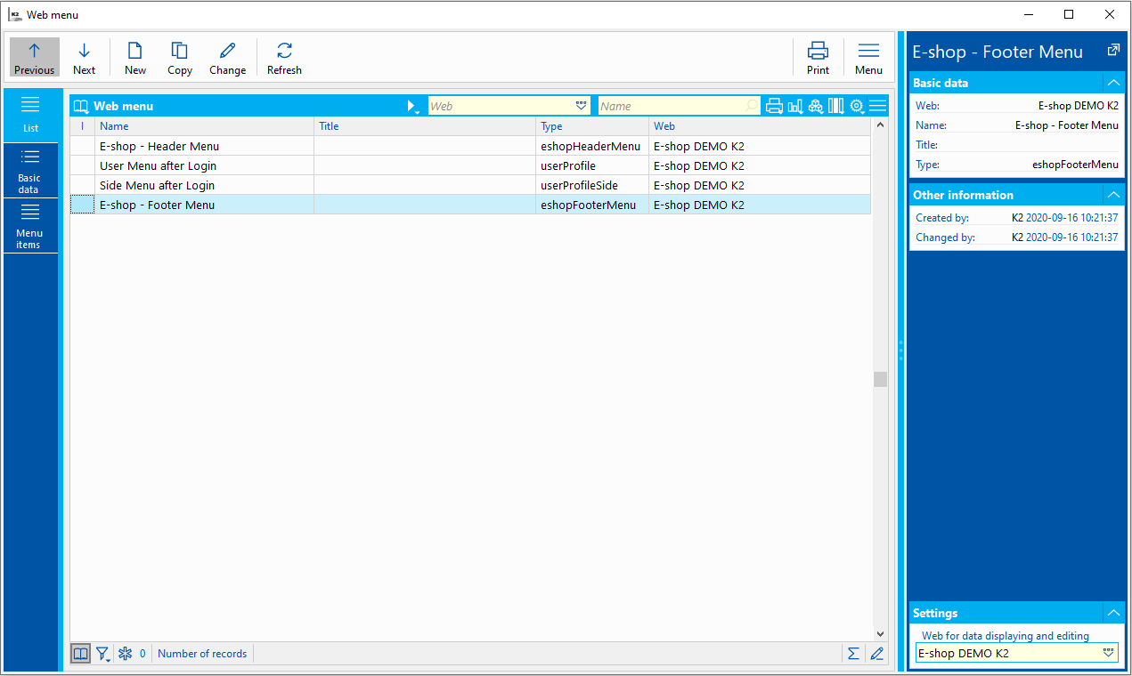The image size is (1132, 676).
Task: Click the sum (sigma) icon in status bar
Action: point(853,654)
